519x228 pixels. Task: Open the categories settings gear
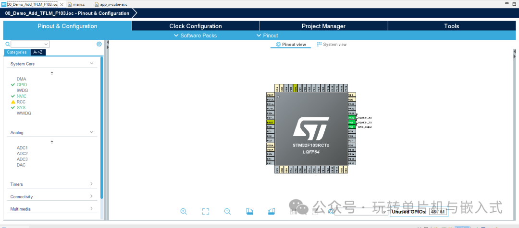click(x=99, y=44)
